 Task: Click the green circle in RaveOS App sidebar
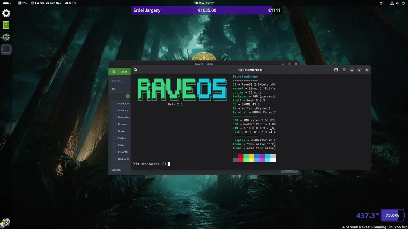127,96
